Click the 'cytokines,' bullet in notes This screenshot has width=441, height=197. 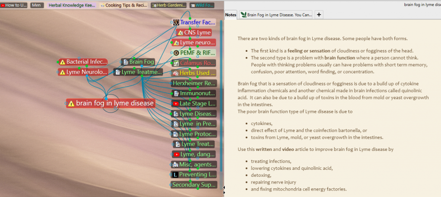261,123
